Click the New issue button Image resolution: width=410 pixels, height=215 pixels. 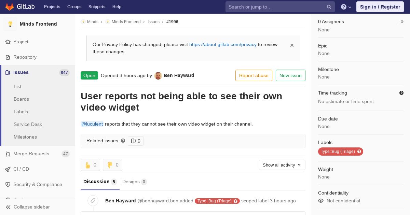(290, 75)
